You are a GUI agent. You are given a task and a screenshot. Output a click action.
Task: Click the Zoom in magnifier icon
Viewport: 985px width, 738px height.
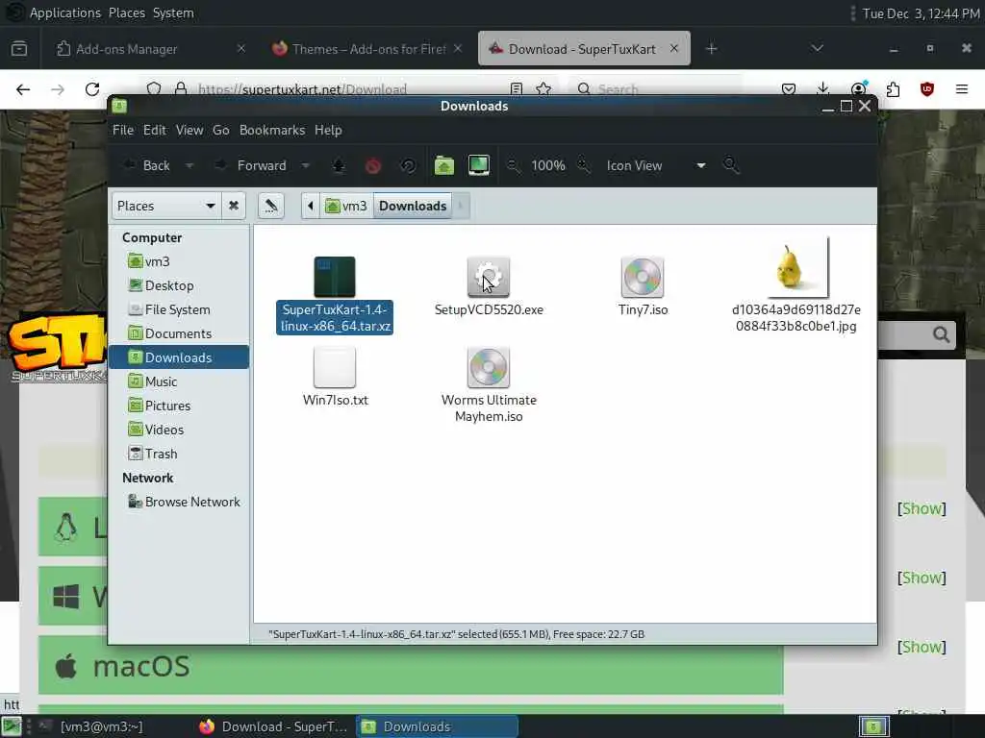point(584,165)
